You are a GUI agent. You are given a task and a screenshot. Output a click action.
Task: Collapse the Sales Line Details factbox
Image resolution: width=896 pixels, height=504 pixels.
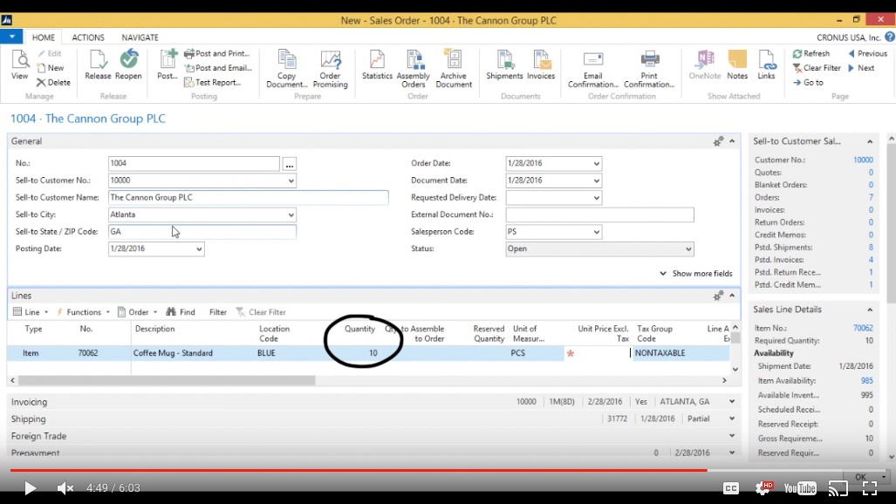pyautogui.click(x=870, y=310)
